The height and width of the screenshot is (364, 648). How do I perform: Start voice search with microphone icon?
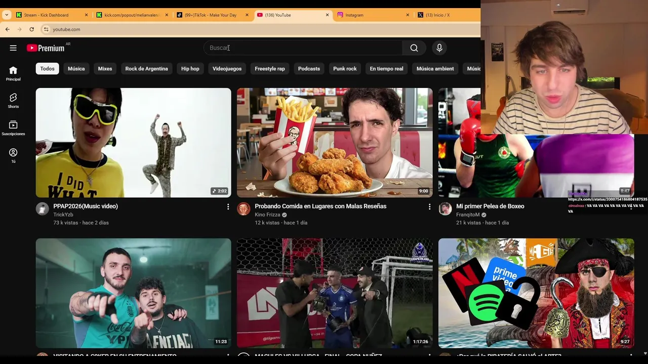(439, 48)
